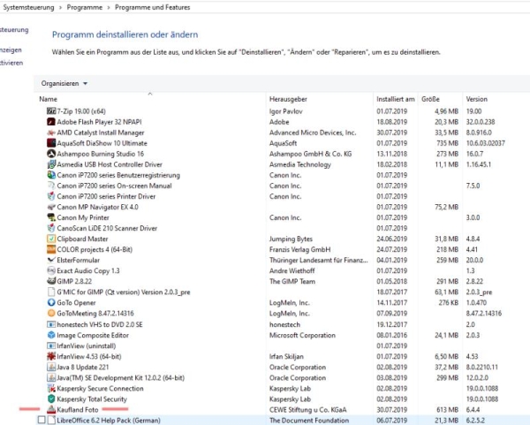530x425 pixels.
Task: Select the Ashampoo Burning Studio 16 icon
Action: coord(50,154)
